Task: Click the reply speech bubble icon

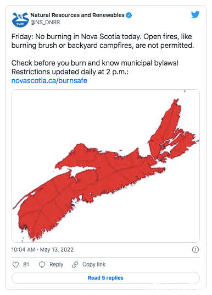Action: pos(42,265)
